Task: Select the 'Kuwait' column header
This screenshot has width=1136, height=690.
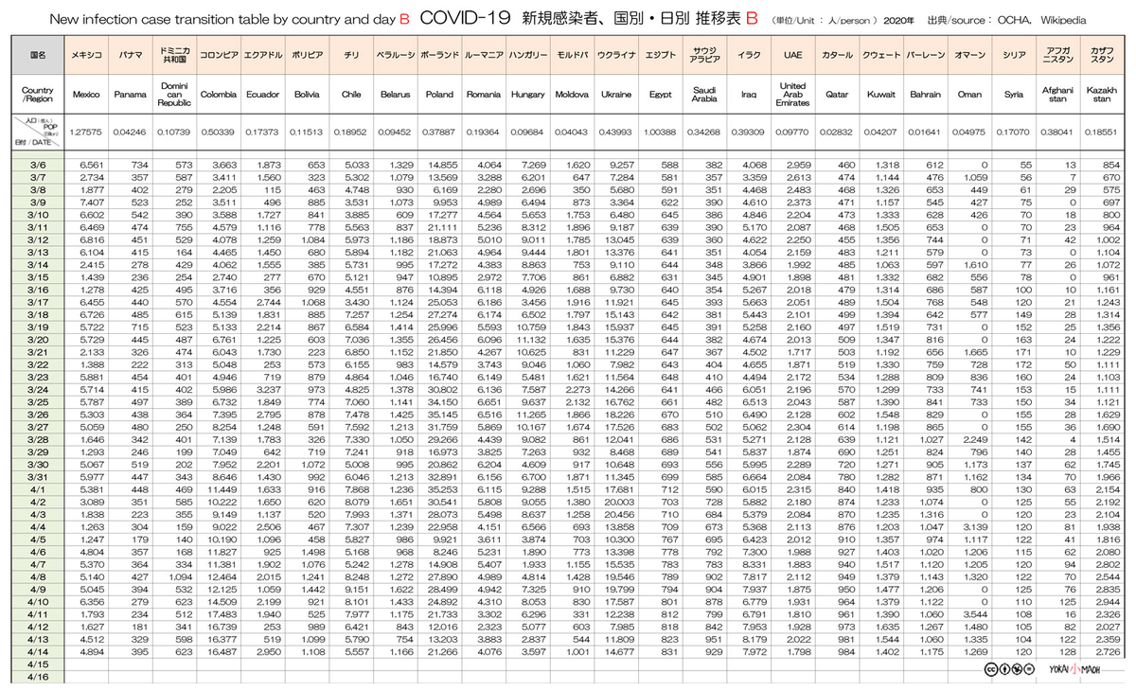Action: [x=880, y=95]
